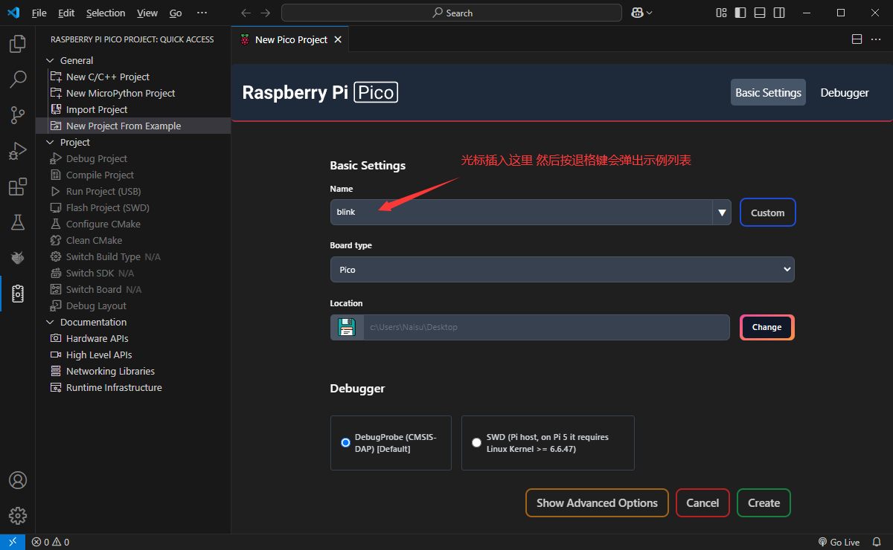
Task: Open Run and Debug view icon
Action: (17, 151)
